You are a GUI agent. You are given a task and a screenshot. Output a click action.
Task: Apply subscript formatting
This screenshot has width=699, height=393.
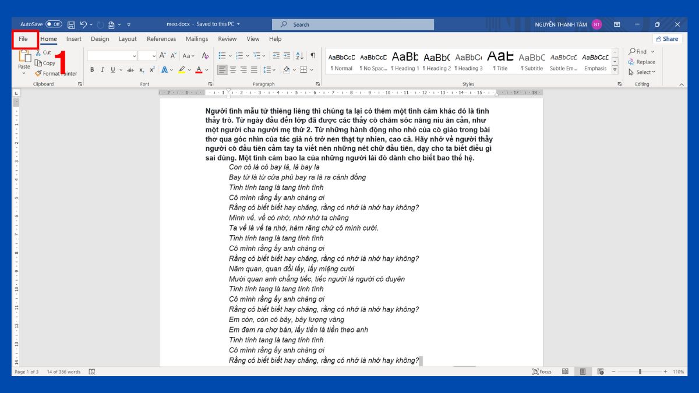click(x=142, y=69)
